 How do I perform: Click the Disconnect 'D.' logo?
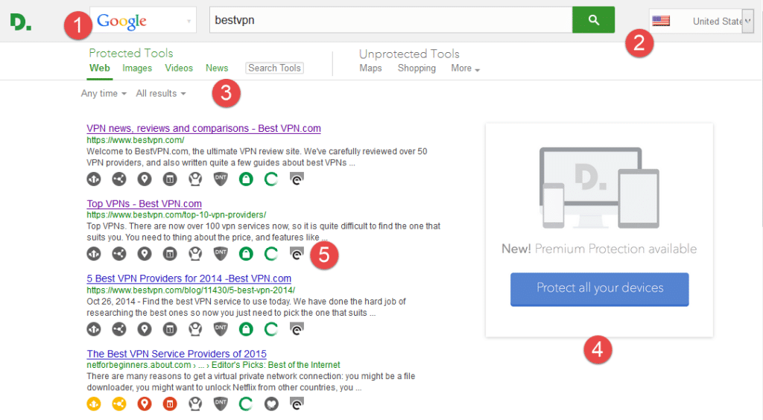[21, 22]
